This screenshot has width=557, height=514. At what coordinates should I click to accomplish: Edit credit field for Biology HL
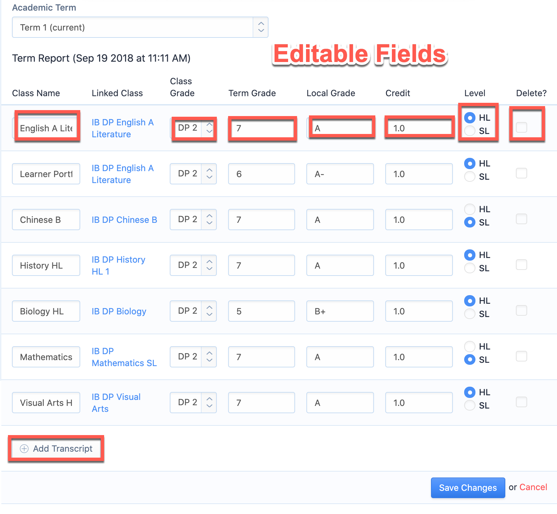[x=419, y=311]
